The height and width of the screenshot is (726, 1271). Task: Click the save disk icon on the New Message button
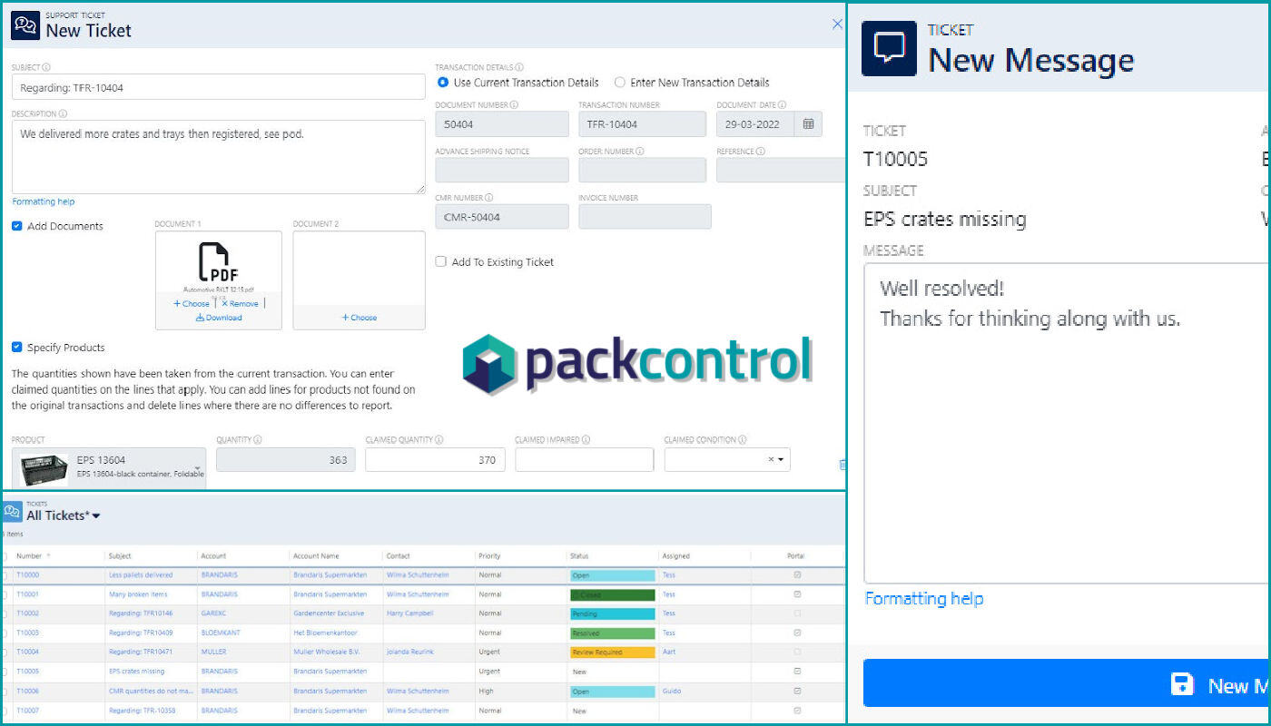coord(1182,683)
